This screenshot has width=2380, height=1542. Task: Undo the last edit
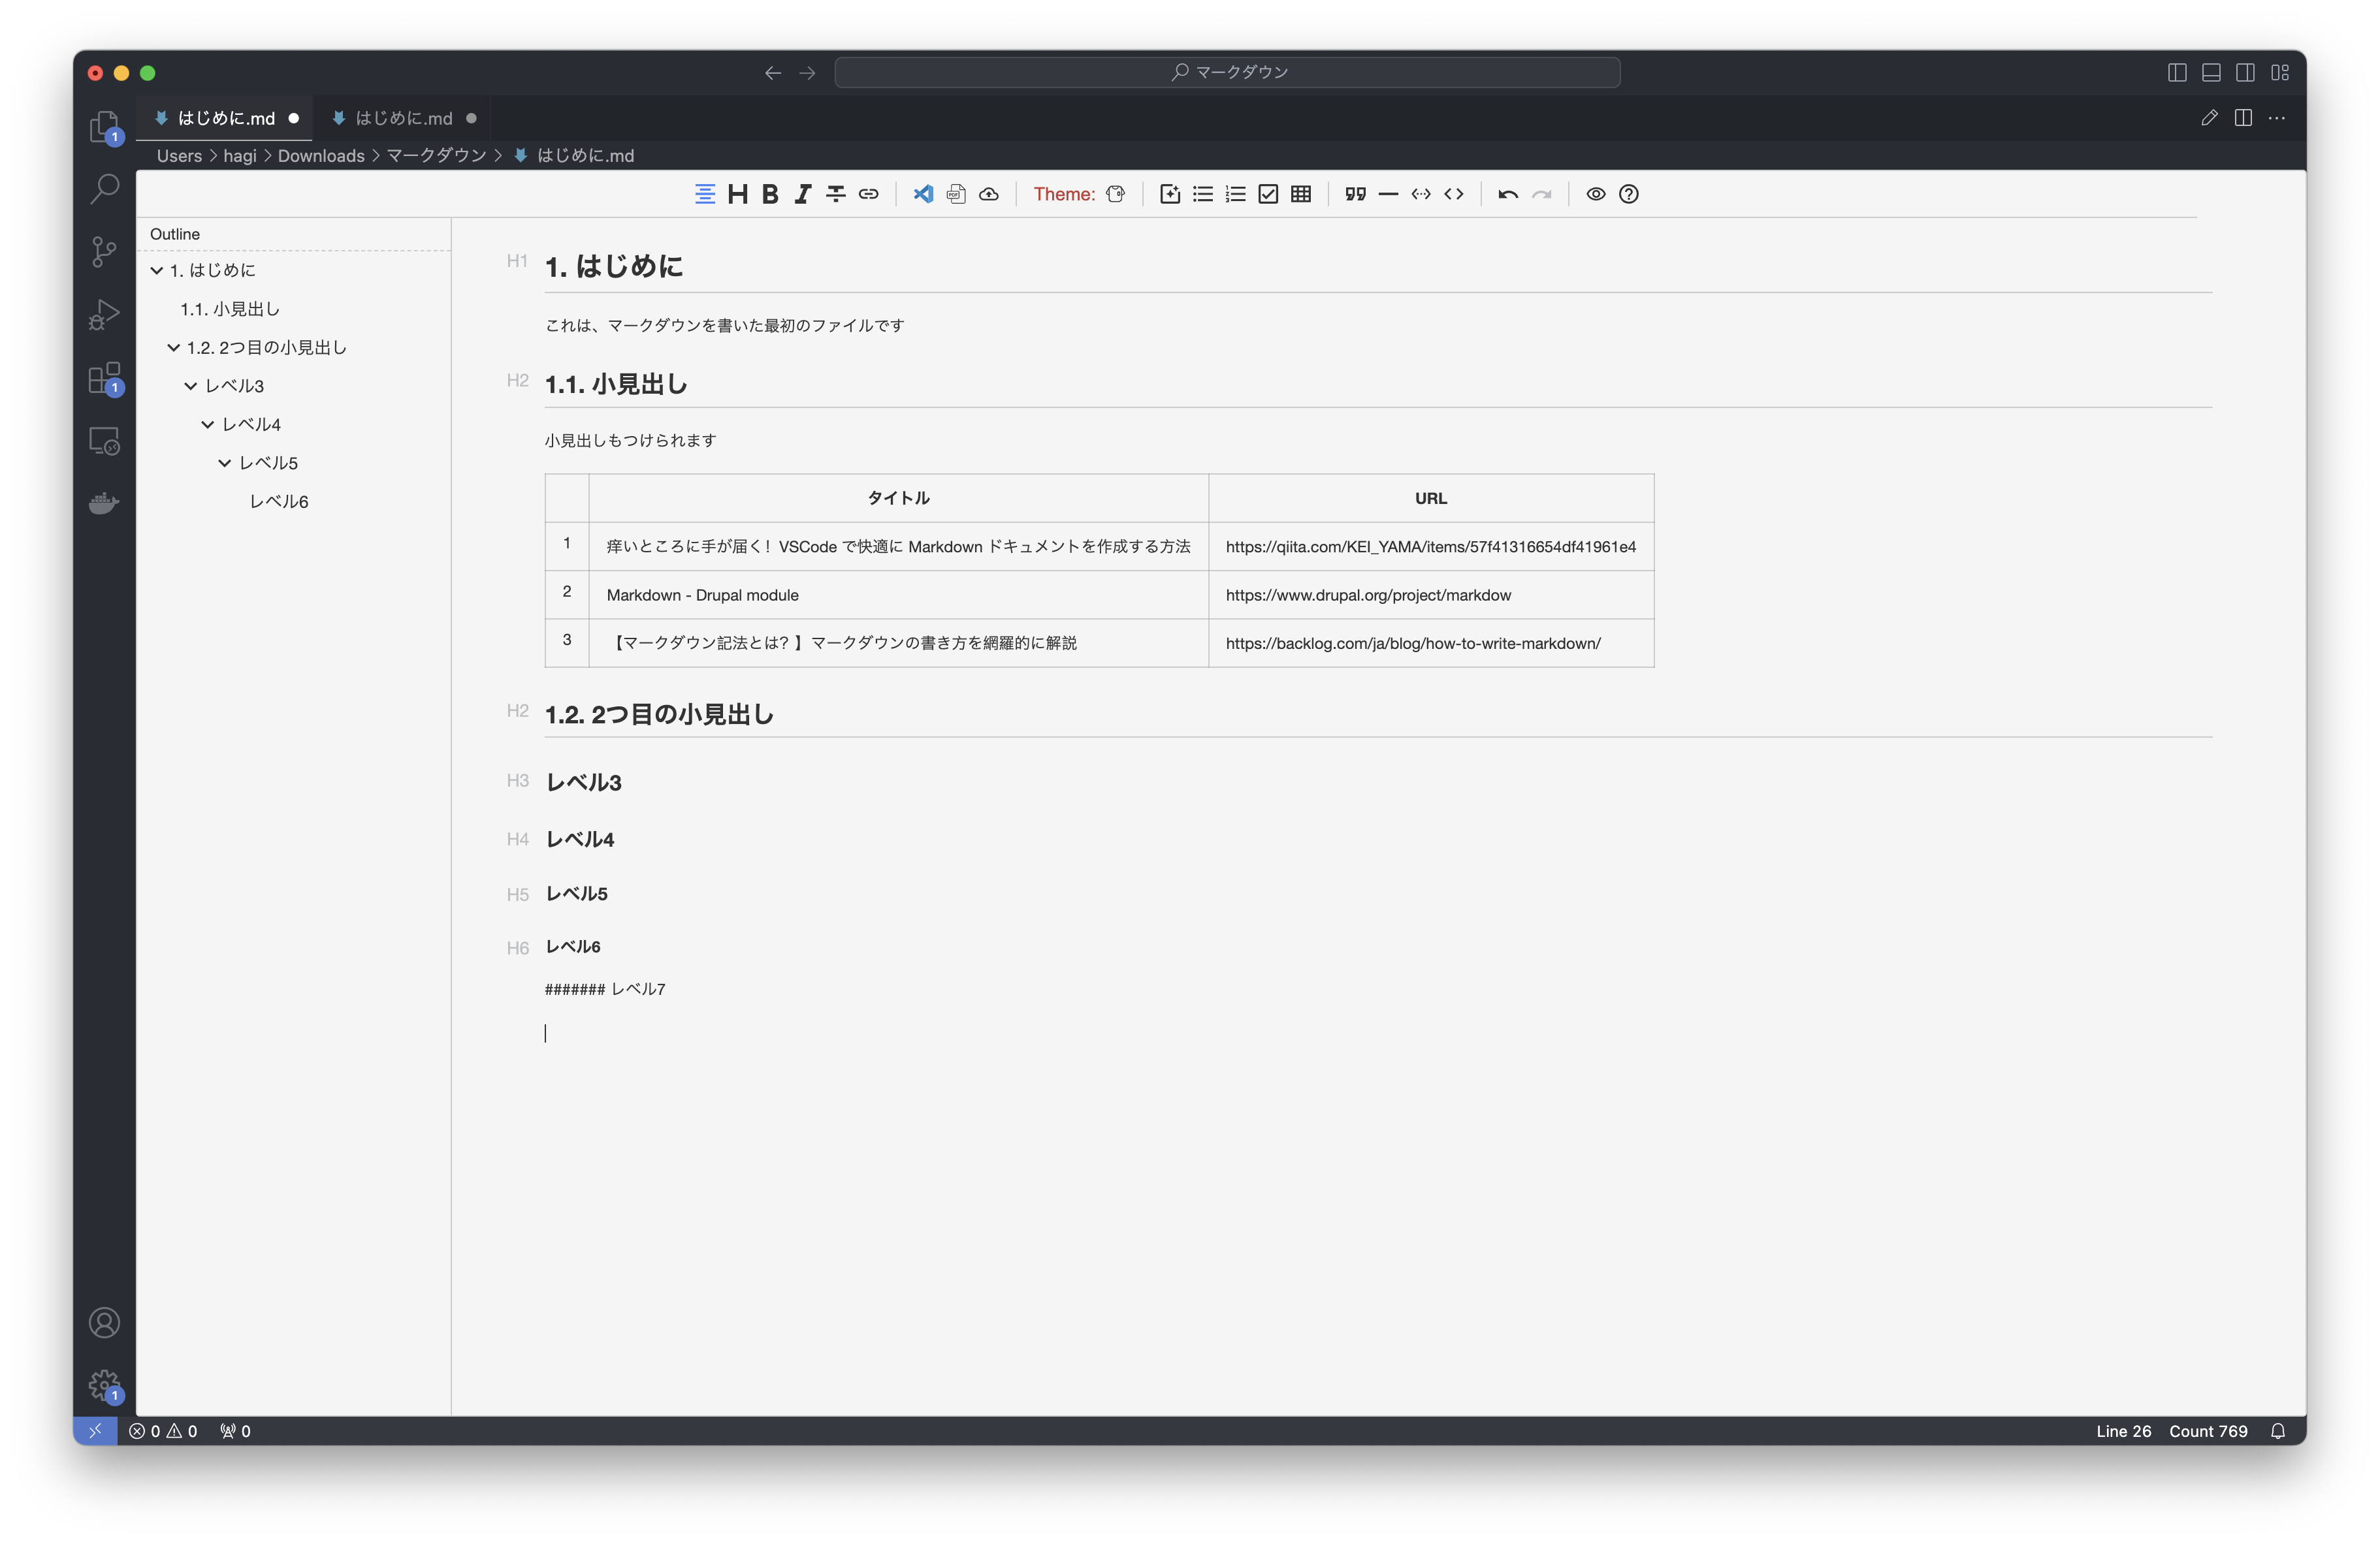tap(1508, 194)
